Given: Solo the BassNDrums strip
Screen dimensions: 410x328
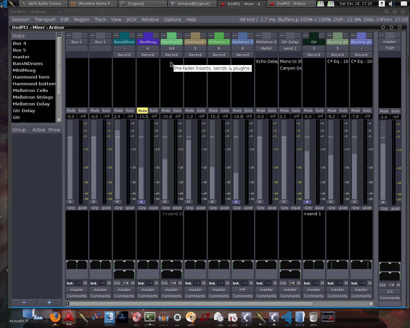Looking at the screenshot, I should click(130, 111).
